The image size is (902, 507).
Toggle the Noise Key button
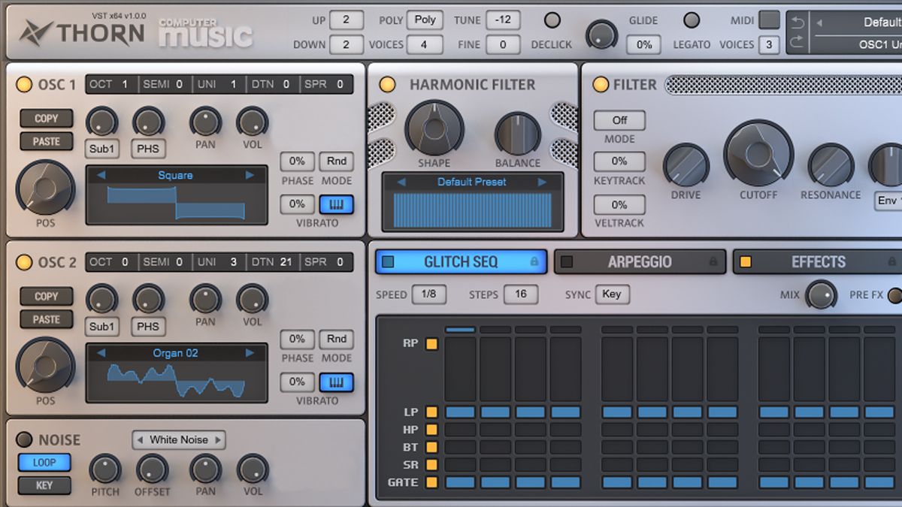click(x=44, y=485)
